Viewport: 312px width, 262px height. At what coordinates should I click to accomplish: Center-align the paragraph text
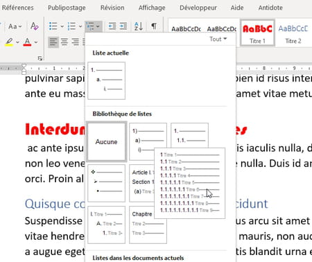coord(64,42)
